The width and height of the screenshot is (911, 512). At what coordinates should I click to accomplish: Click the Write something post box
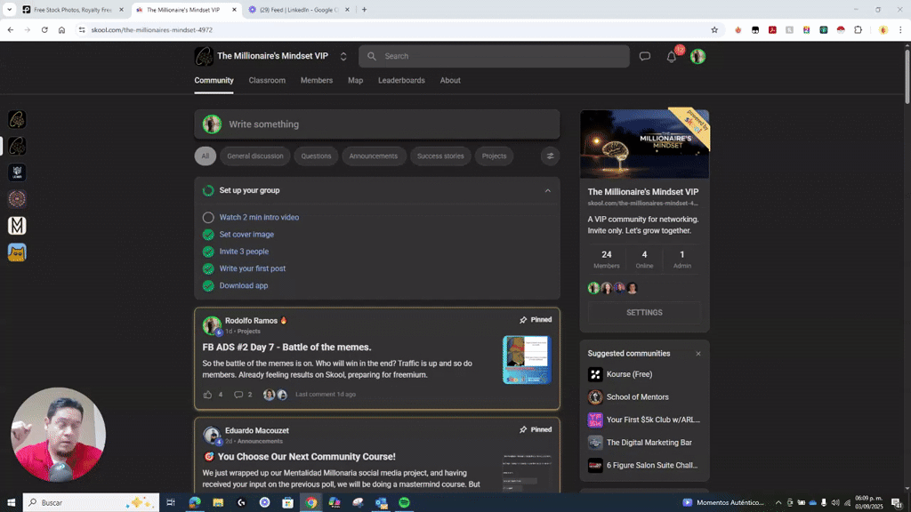tap(377, 124)
